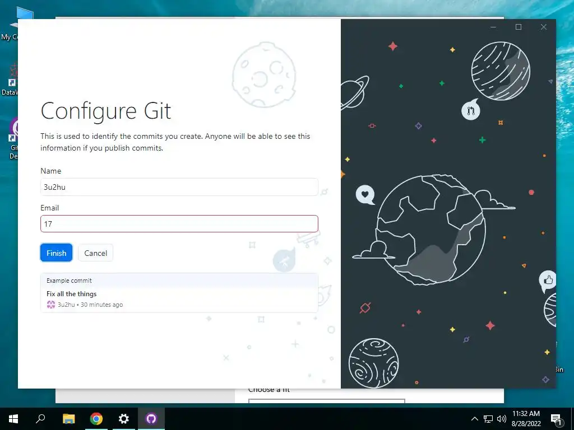
Task: Click '3u2hu • 30 minutes ago' commit text
Action: point(90,305)
